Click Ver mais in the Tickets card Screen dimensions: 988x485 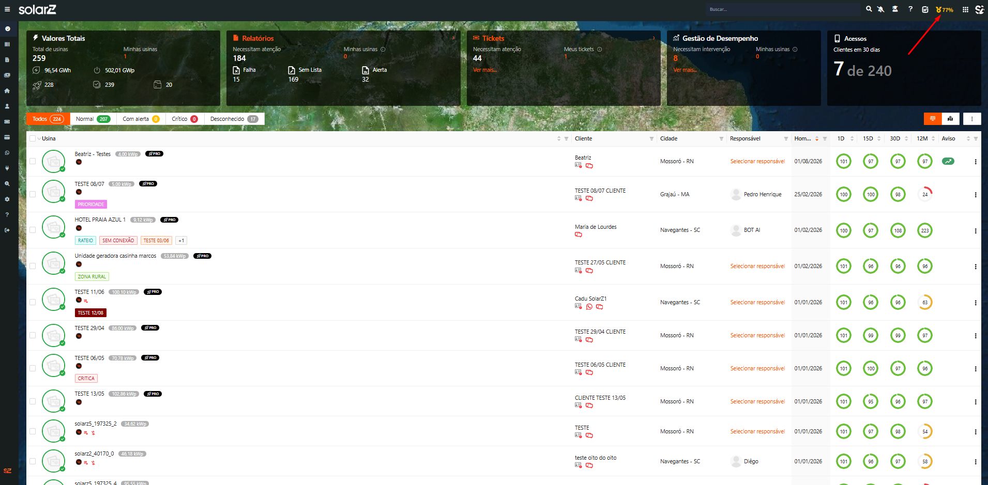click(x=485, y=70)
